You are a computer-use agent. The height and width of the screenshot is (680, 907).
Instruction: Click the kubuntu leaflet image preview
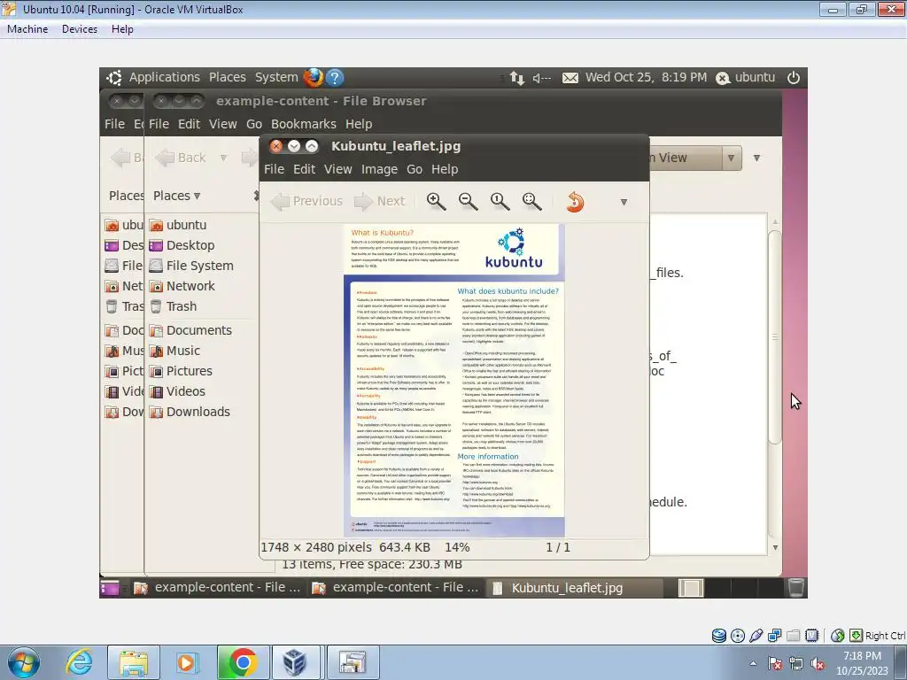[454, 381]
